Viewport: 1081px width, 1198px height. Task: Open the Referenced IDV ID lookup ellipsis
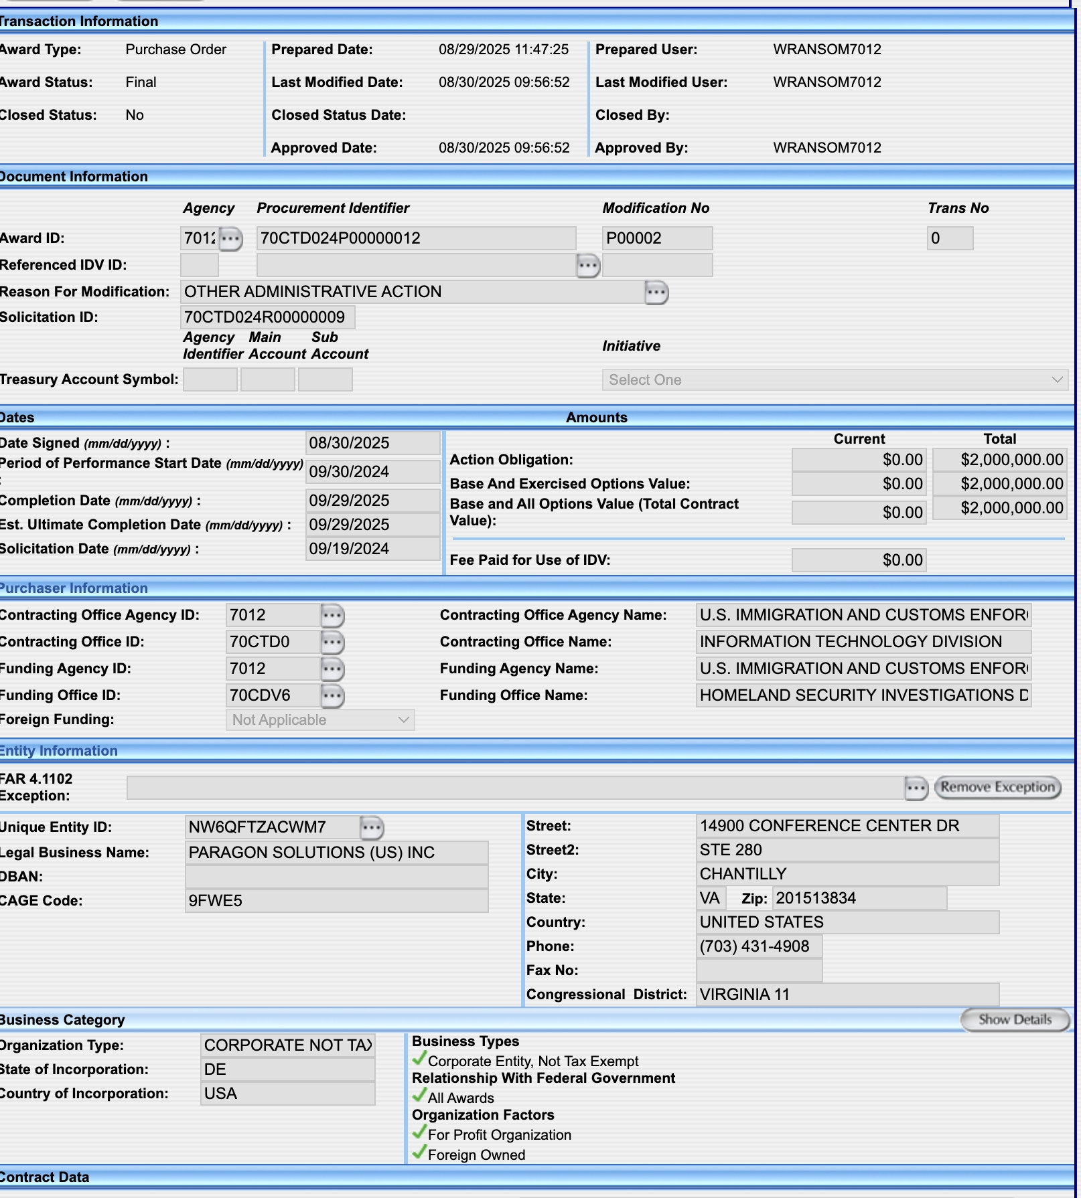588,266
